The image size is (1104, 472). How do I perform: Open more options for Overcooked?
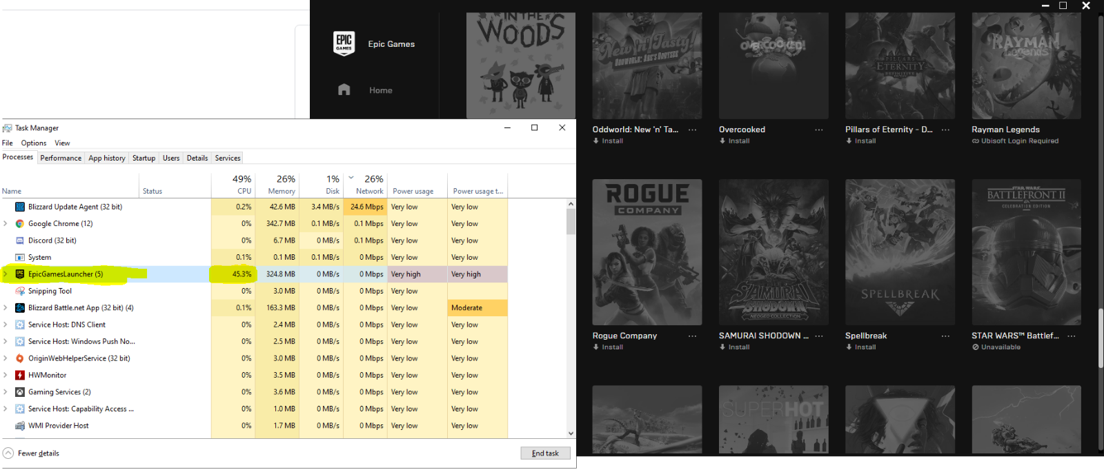pos(818,130)
